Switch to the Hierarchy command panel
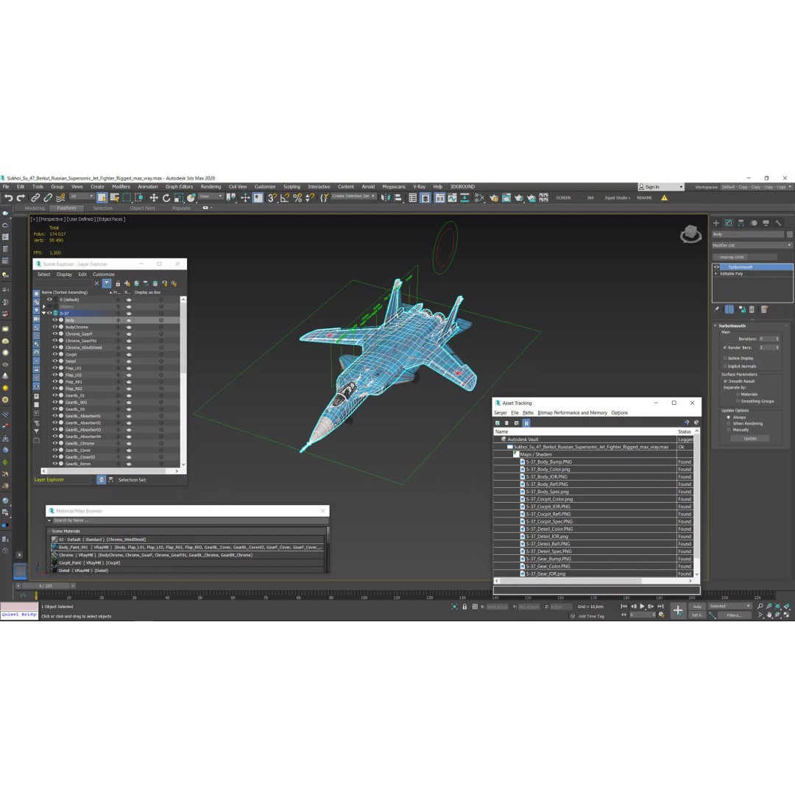The width and height of the screenshot is (795, 795). click(x=741, y=223)
